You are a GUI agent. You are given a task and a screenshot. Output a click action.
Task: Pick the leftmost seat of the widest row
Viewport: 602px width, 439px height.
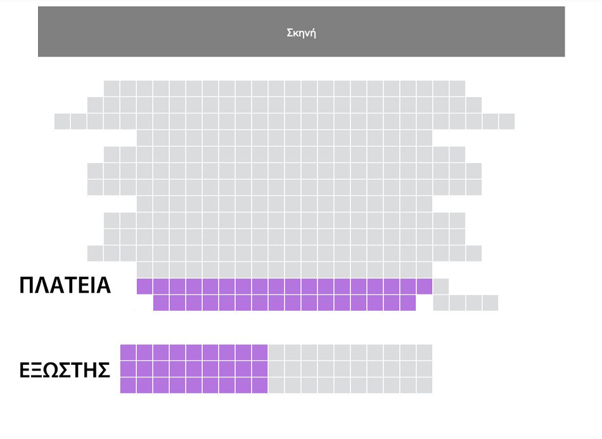[62, 121]
